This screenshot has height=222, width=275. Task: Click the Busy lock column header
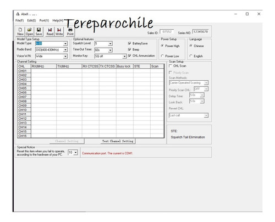click(125, 66)
